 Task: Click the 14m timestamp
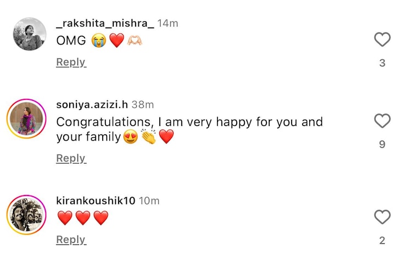pyautogui.click(x=168, y=24)
